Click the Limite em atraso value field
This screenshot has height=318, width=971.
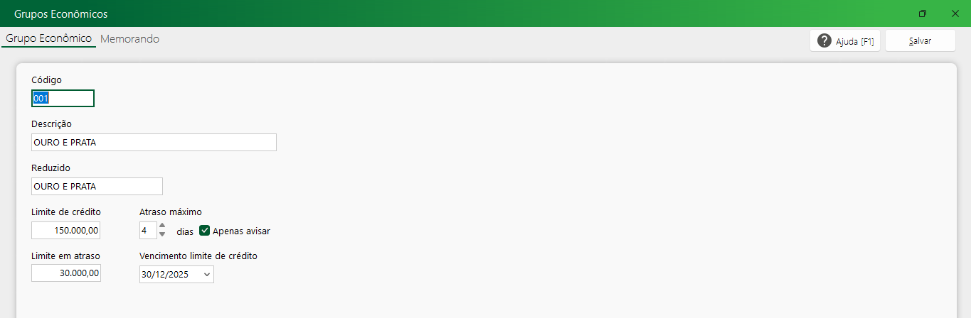(x=66, y=273)
